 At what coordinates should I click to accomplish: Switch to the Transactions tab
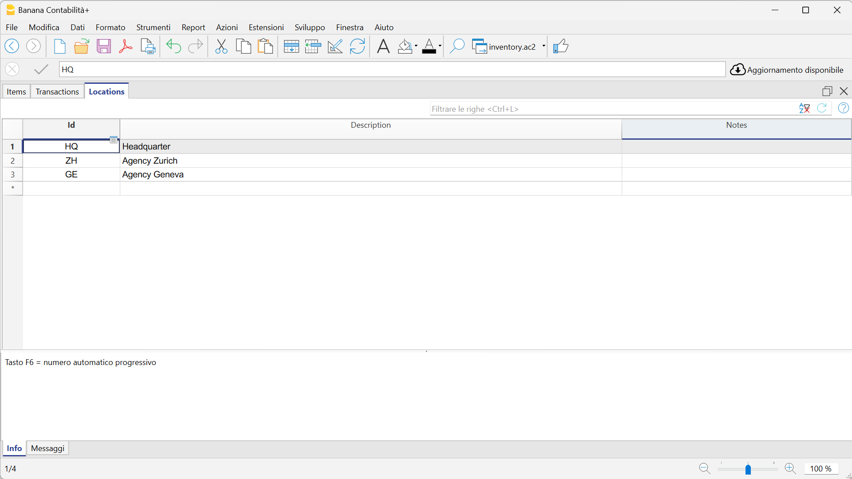point(57,91)
